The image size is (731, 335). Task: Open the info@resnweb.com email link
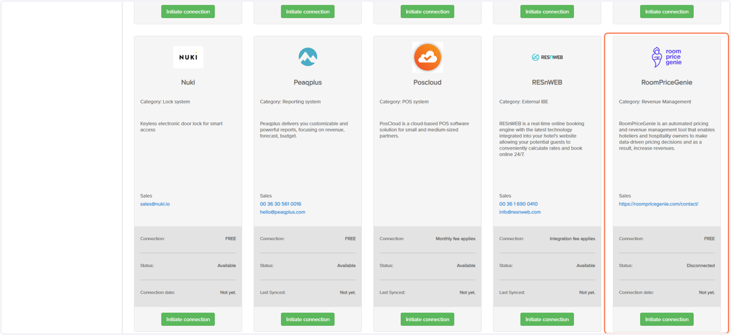520,212
